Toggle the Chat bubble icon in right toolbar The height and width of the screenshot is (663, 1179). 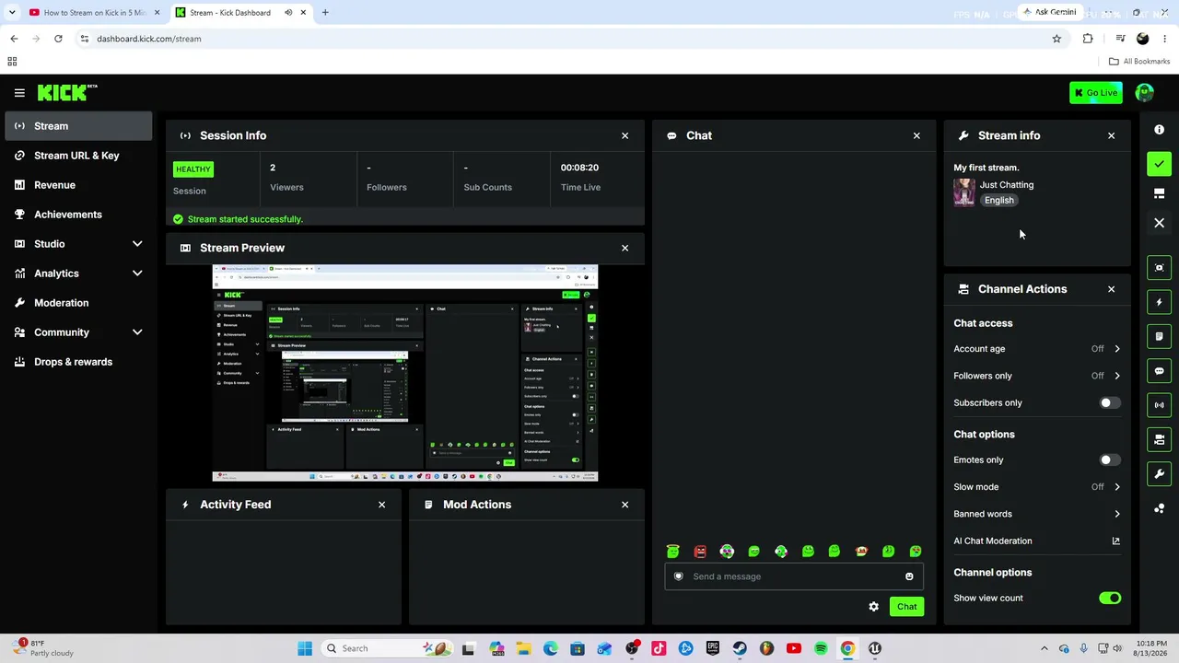1160,371
